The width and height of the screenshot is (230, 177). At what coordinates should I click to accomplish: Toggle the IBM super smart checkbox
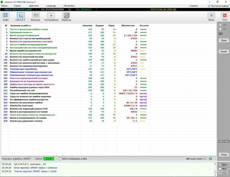click(205, 159)
